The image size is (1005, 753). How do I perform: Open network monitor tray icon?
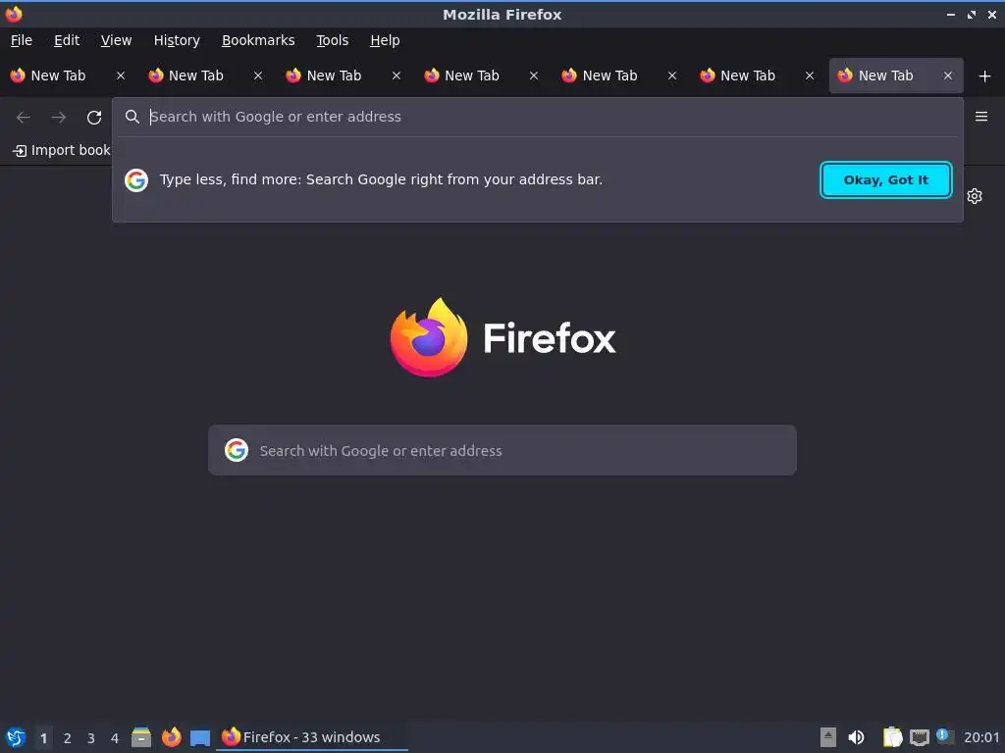pos(919,737)
